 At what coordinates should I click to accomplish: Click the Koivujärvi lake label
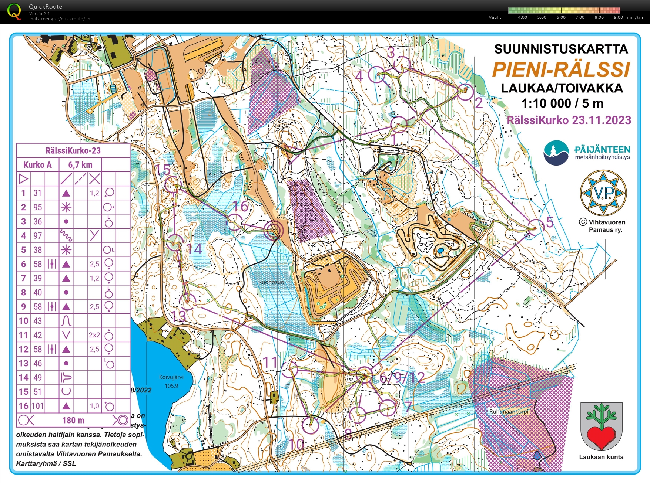[171, 377]
